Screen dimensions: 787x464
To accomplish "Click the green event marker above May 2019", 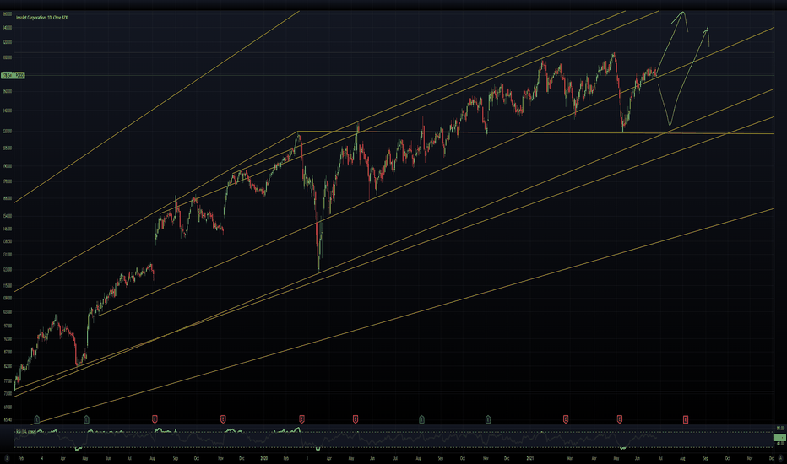I will tap(86, 418).
